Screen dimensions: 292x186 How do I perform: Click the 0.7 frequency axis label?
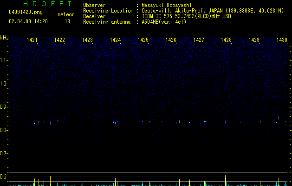4,153
